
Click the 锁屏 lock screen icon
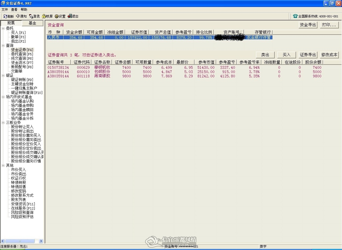point(44,16)
